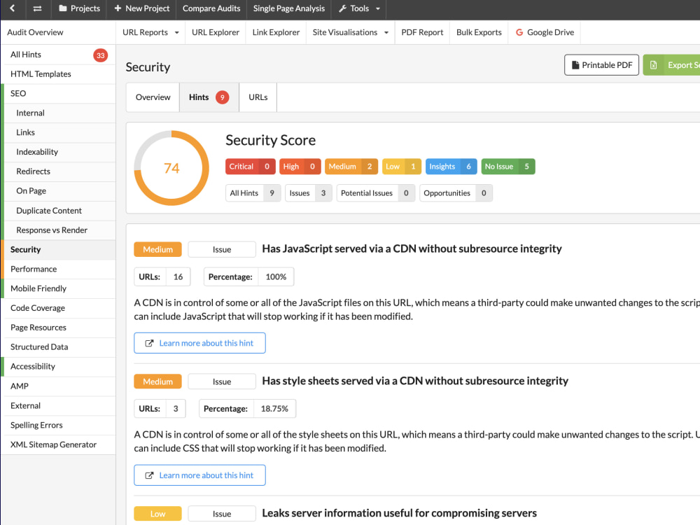Screen dimensions: 700x525
Task: Open Performance in sidebar
Action: pos(59,269)
